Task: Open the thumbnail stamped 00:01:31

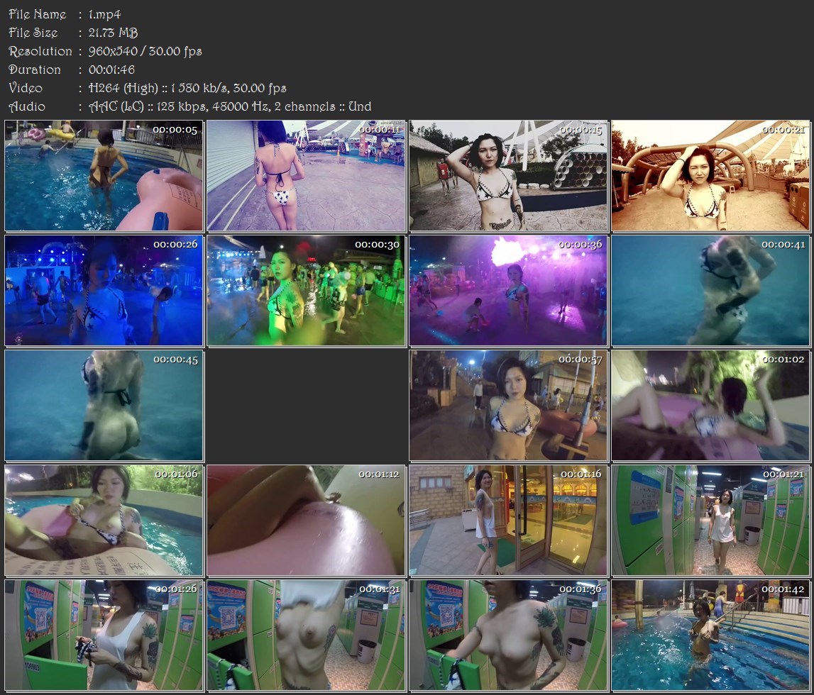Action: [307, 635]
